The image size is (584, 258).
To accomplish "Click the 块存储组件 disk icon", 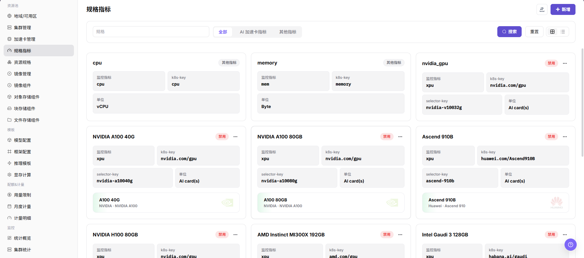I will (9, 109).
